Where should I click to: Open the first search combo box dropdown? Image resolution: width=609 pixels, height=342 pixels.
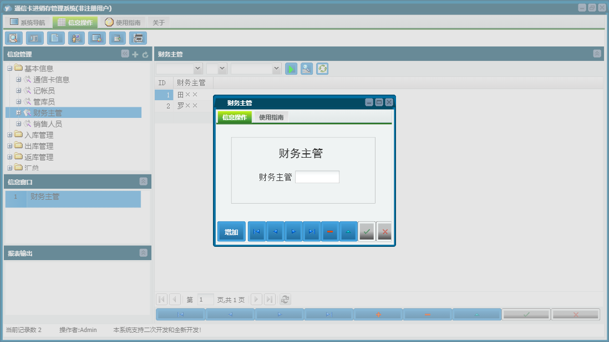click(197, 68)
